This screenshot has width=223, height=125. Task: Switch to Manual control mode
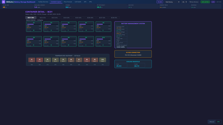click(x=212, y=122)
